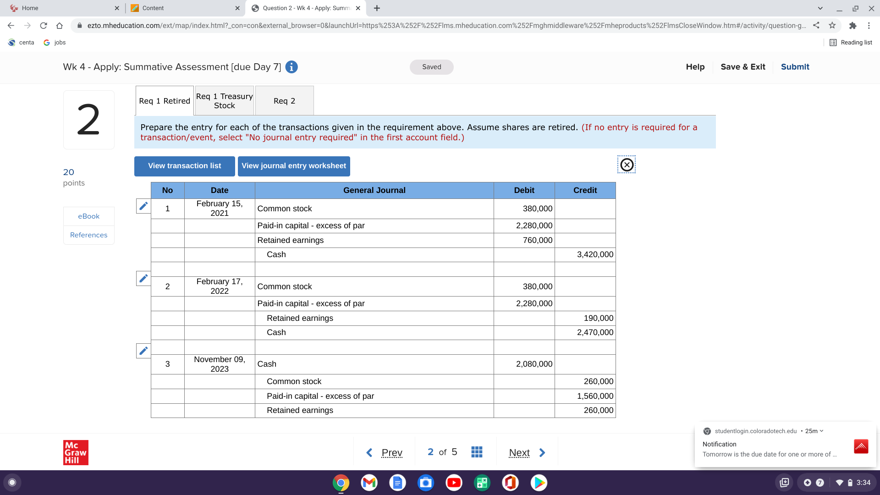Close the Question 2 browser tab

click(x=358, y=8)
